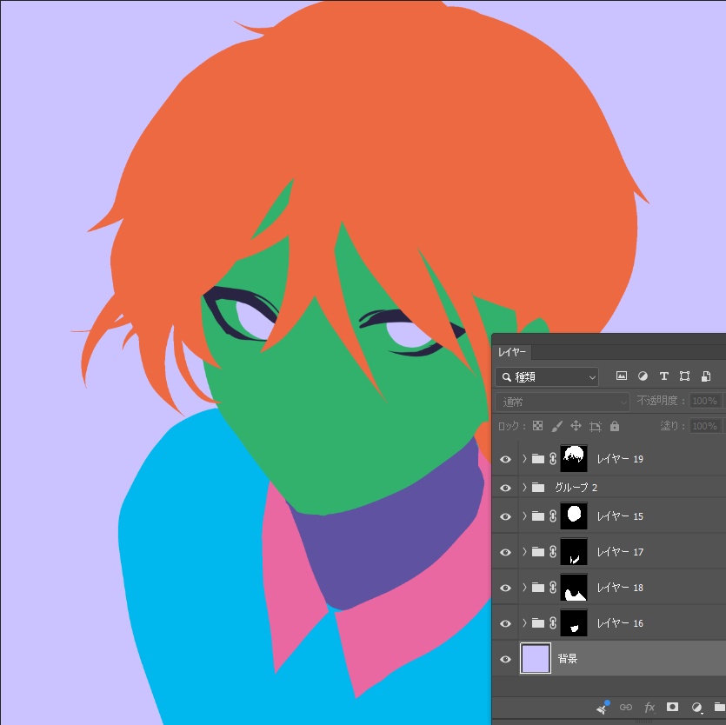Filter layers by shape layer type
This screenshot has width=726, height=725.
[x=685, y=376]
